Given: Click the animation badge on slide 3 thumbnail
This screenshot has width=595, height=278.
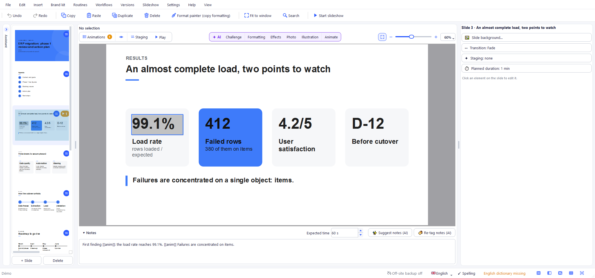Looking at the screenshot, I should (x=65, y=114).
